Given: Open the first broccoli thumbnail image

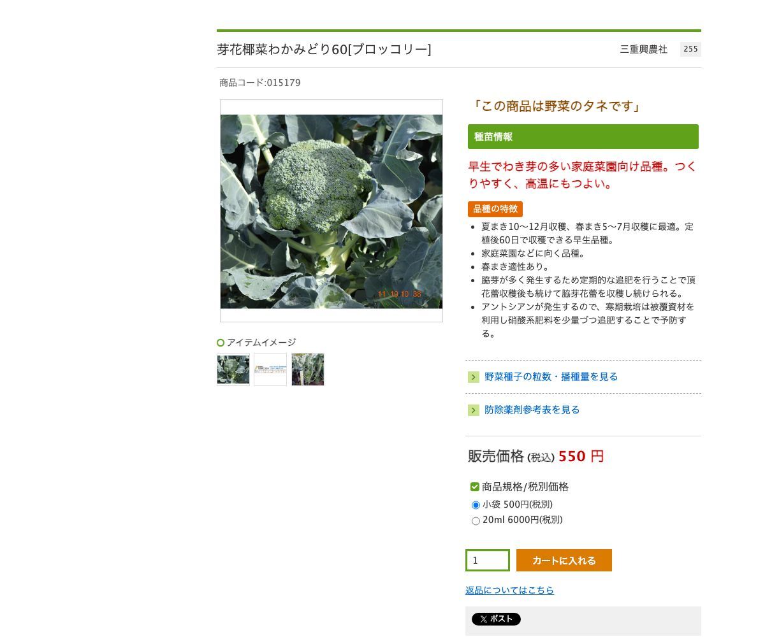Looking at the screenshot, I should pos(233,369).
